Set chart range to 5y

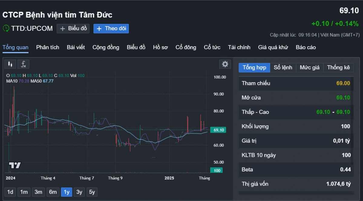(92, 192)
